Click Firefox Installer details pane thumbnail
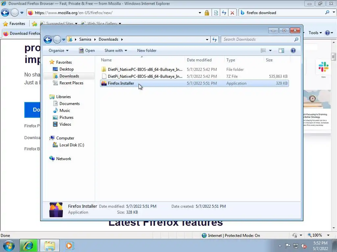This screenshot has width=337, height=252. click(x=56, y=210)
